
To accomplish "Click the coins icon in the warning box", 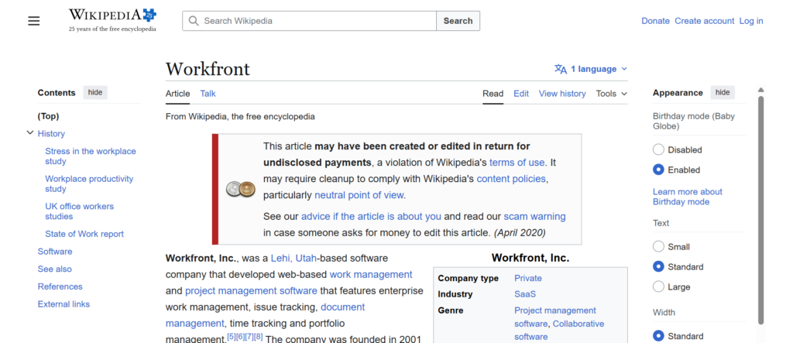I will pyautogui.click(x=240, y=189).
